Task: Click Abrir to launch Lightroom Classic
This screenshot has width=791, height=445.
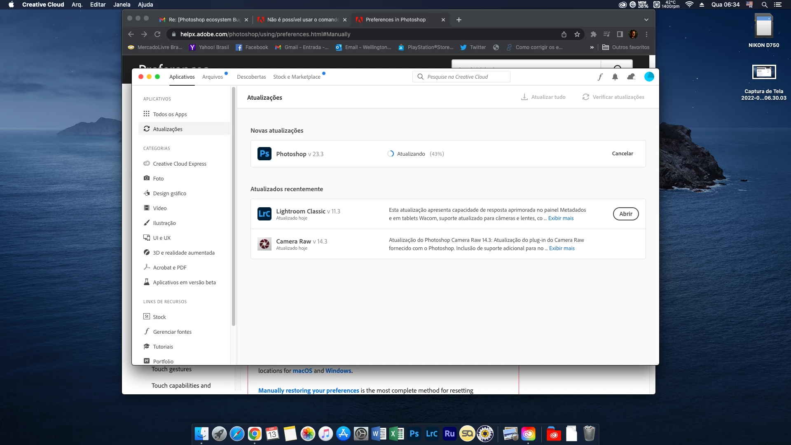Action: click(x=625, y=214)
